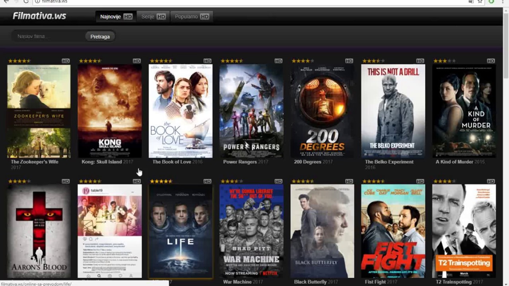Click HD badge above The Book of Love
The width and height of the screenshot is (509, 286).
click(x=208, y=61)
